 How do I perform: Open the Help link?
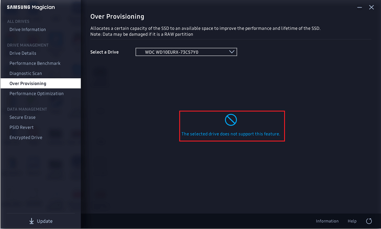click(x=352, y=221)
